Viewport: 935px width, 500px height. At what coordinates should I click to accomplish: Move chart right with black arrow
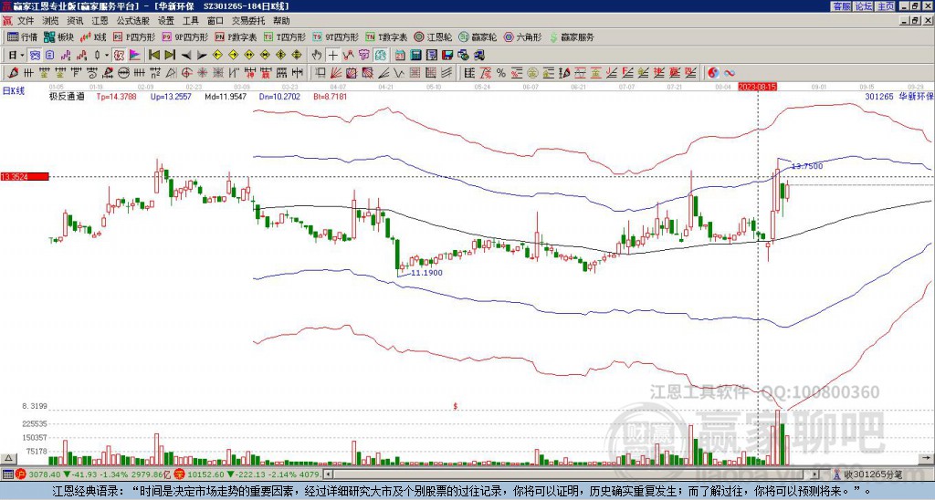[x=201, y=56]
